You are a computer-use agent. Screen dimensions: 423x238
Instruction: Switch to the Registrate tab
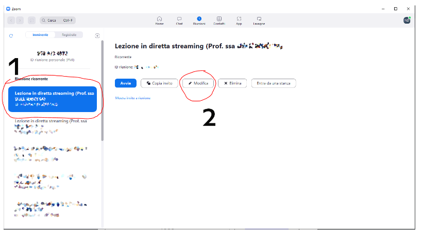[69, 35]
